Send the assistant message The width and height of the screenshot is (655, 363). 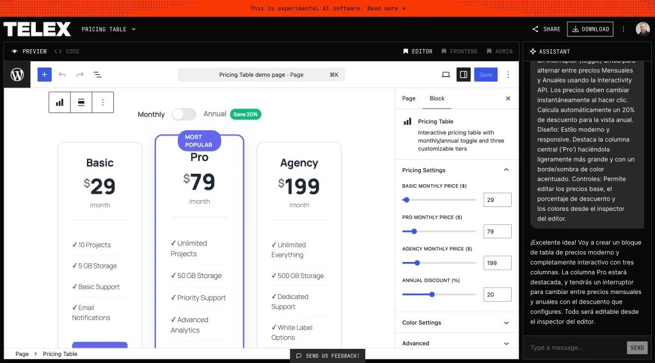(637, 348)
